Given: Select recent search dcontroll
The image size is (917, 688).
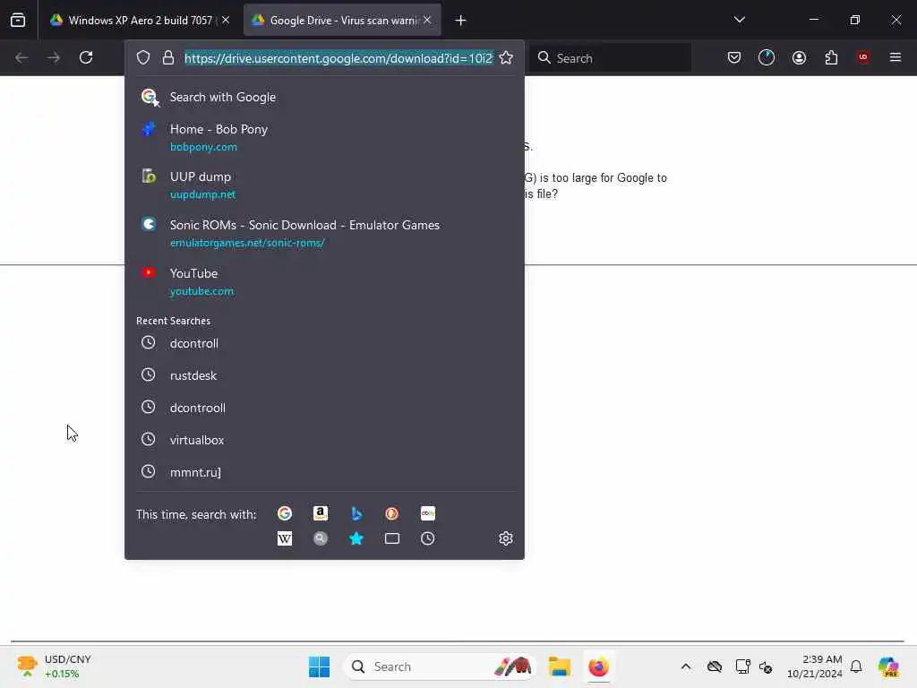Looking at the screenshot, I should [x=324, y=343].
